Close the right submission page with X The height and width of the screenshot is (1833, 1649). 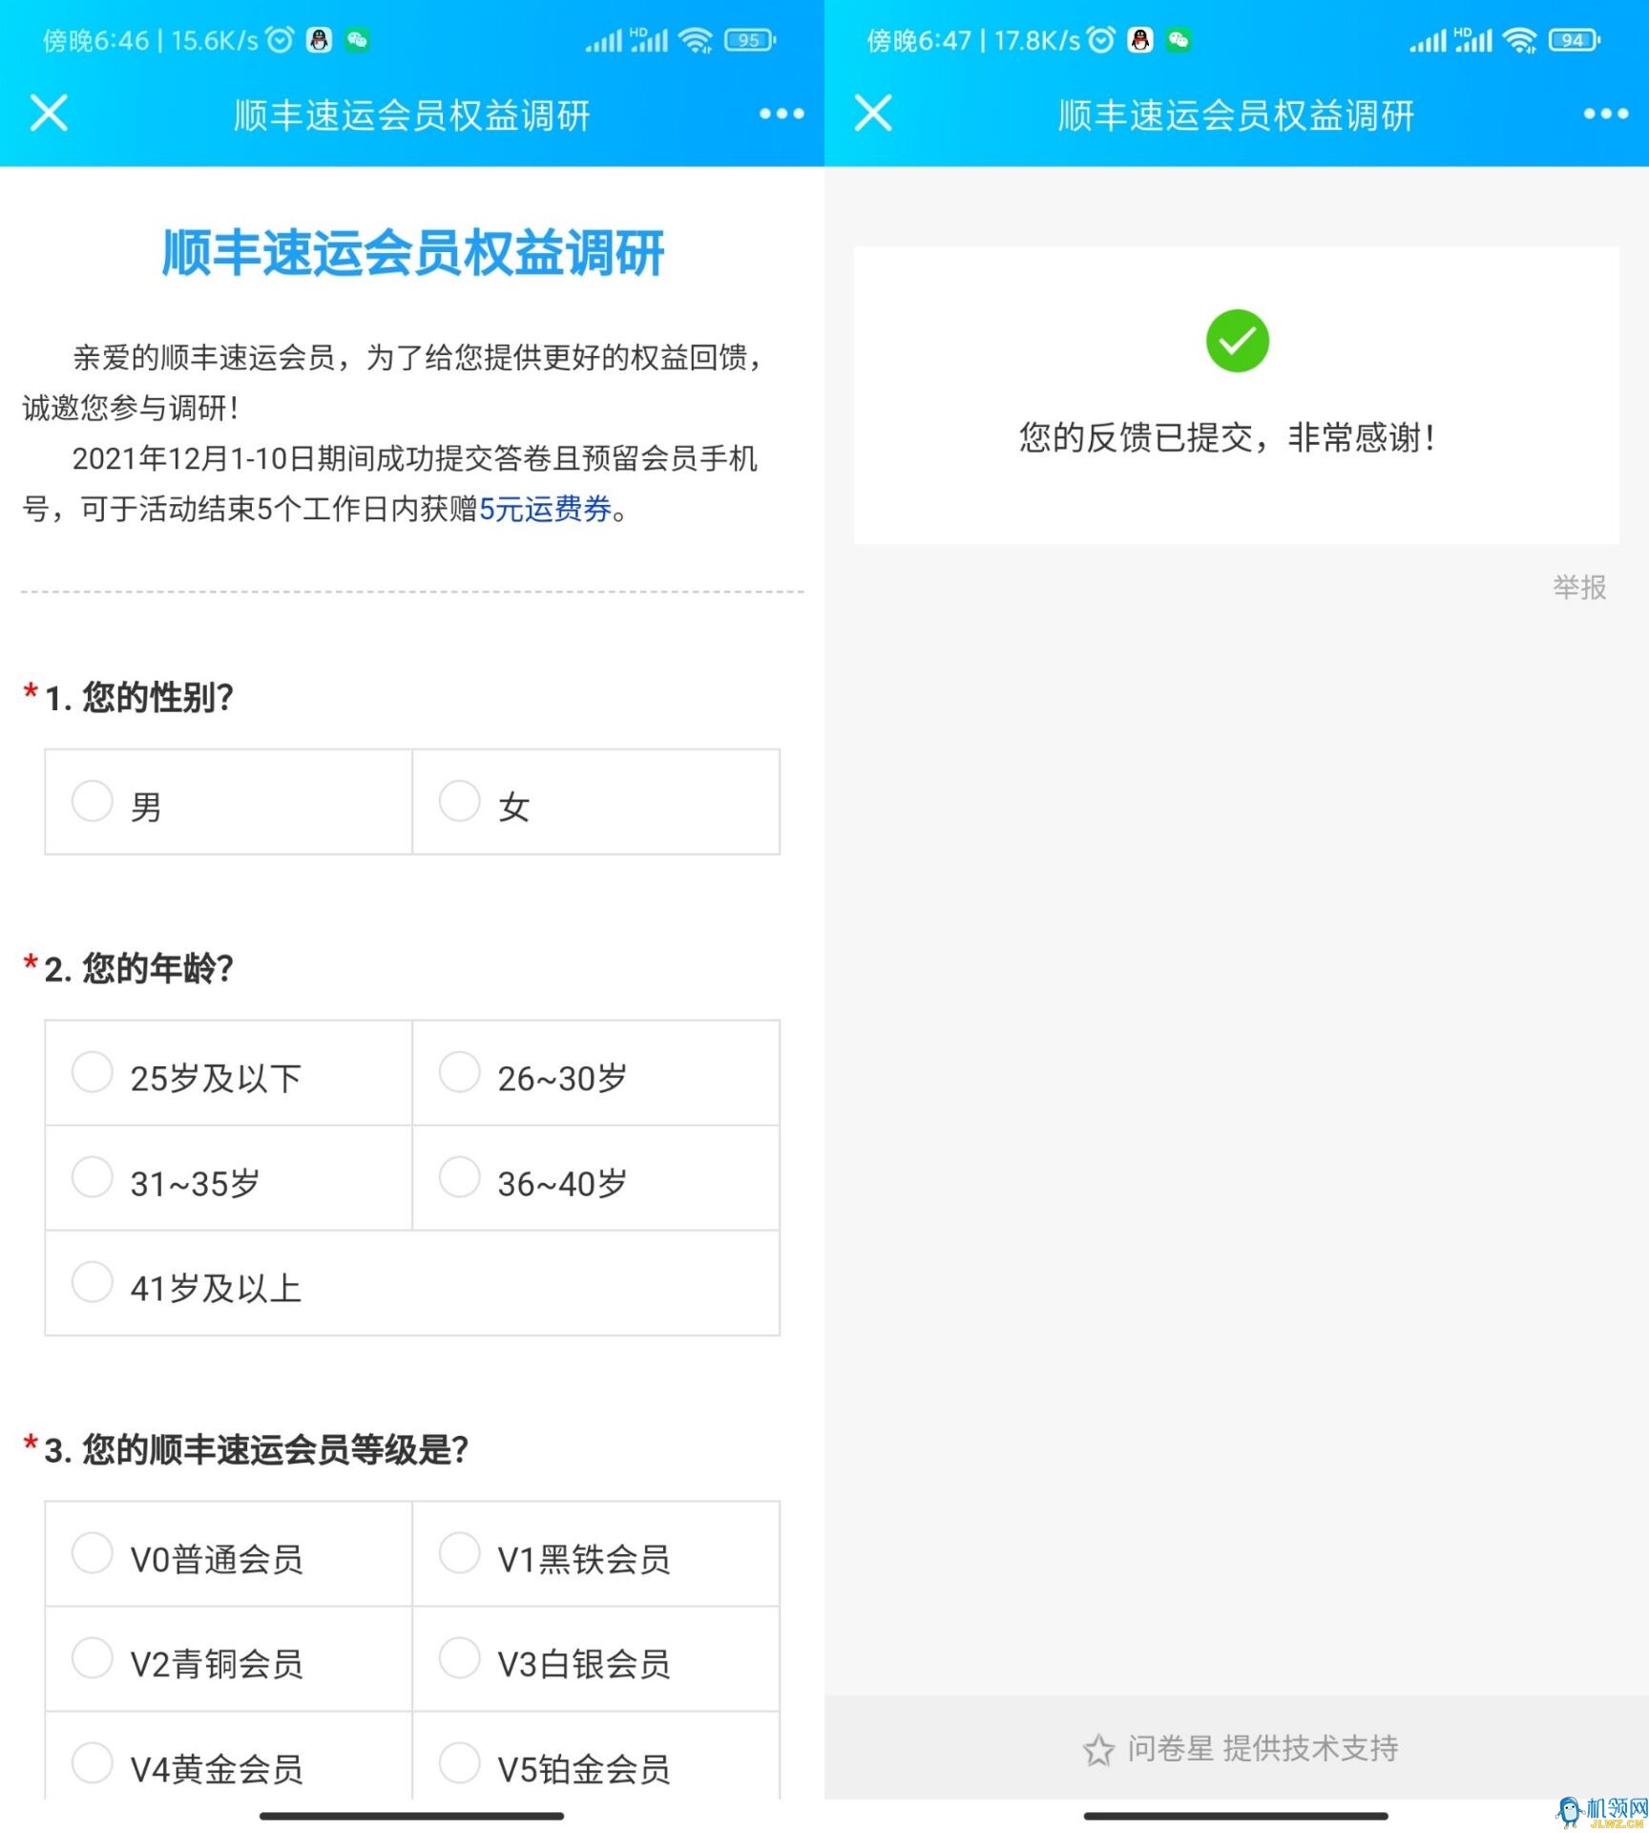873,113
